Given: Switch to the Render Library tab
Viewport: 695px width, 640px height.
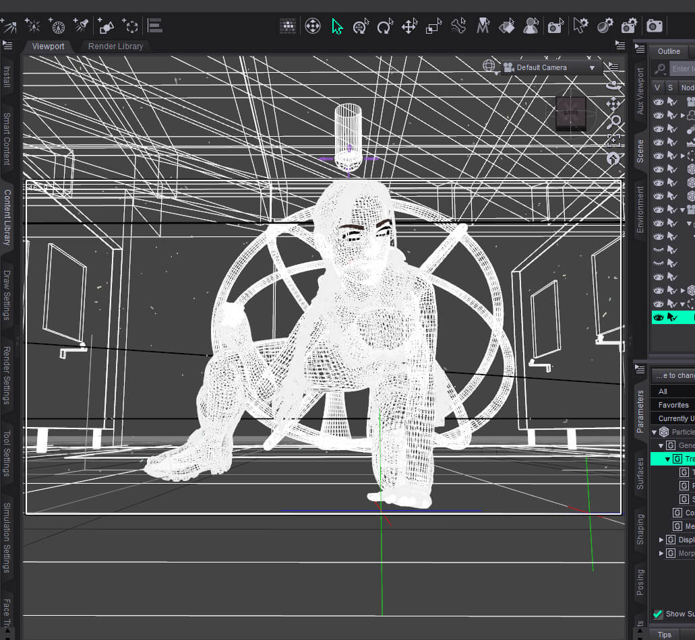Looking at the screenshot, I should 115,46.
